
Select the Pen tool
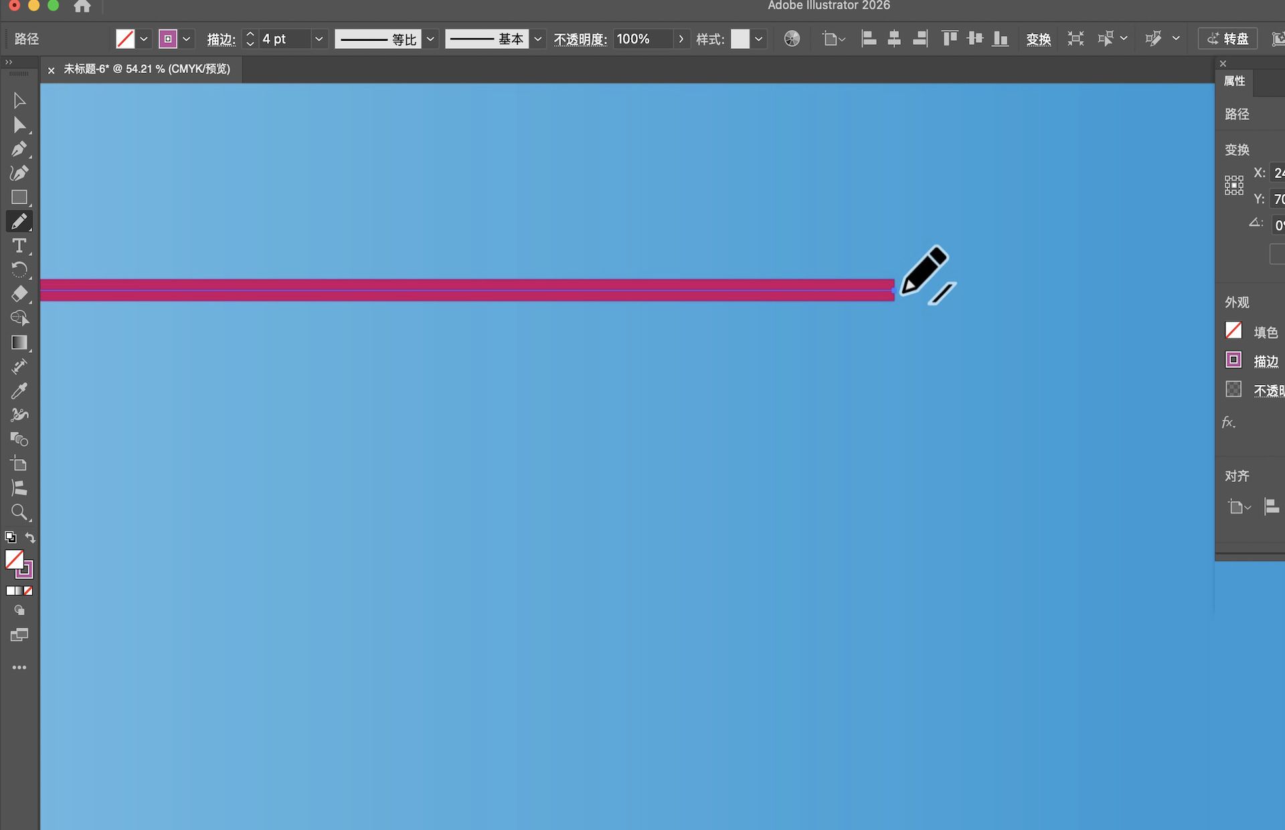19,149
